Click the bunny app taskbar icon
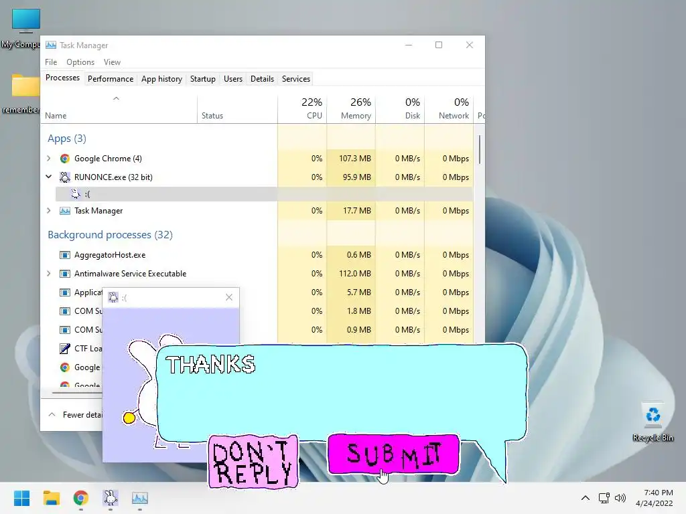 click(x=111, y=498)
